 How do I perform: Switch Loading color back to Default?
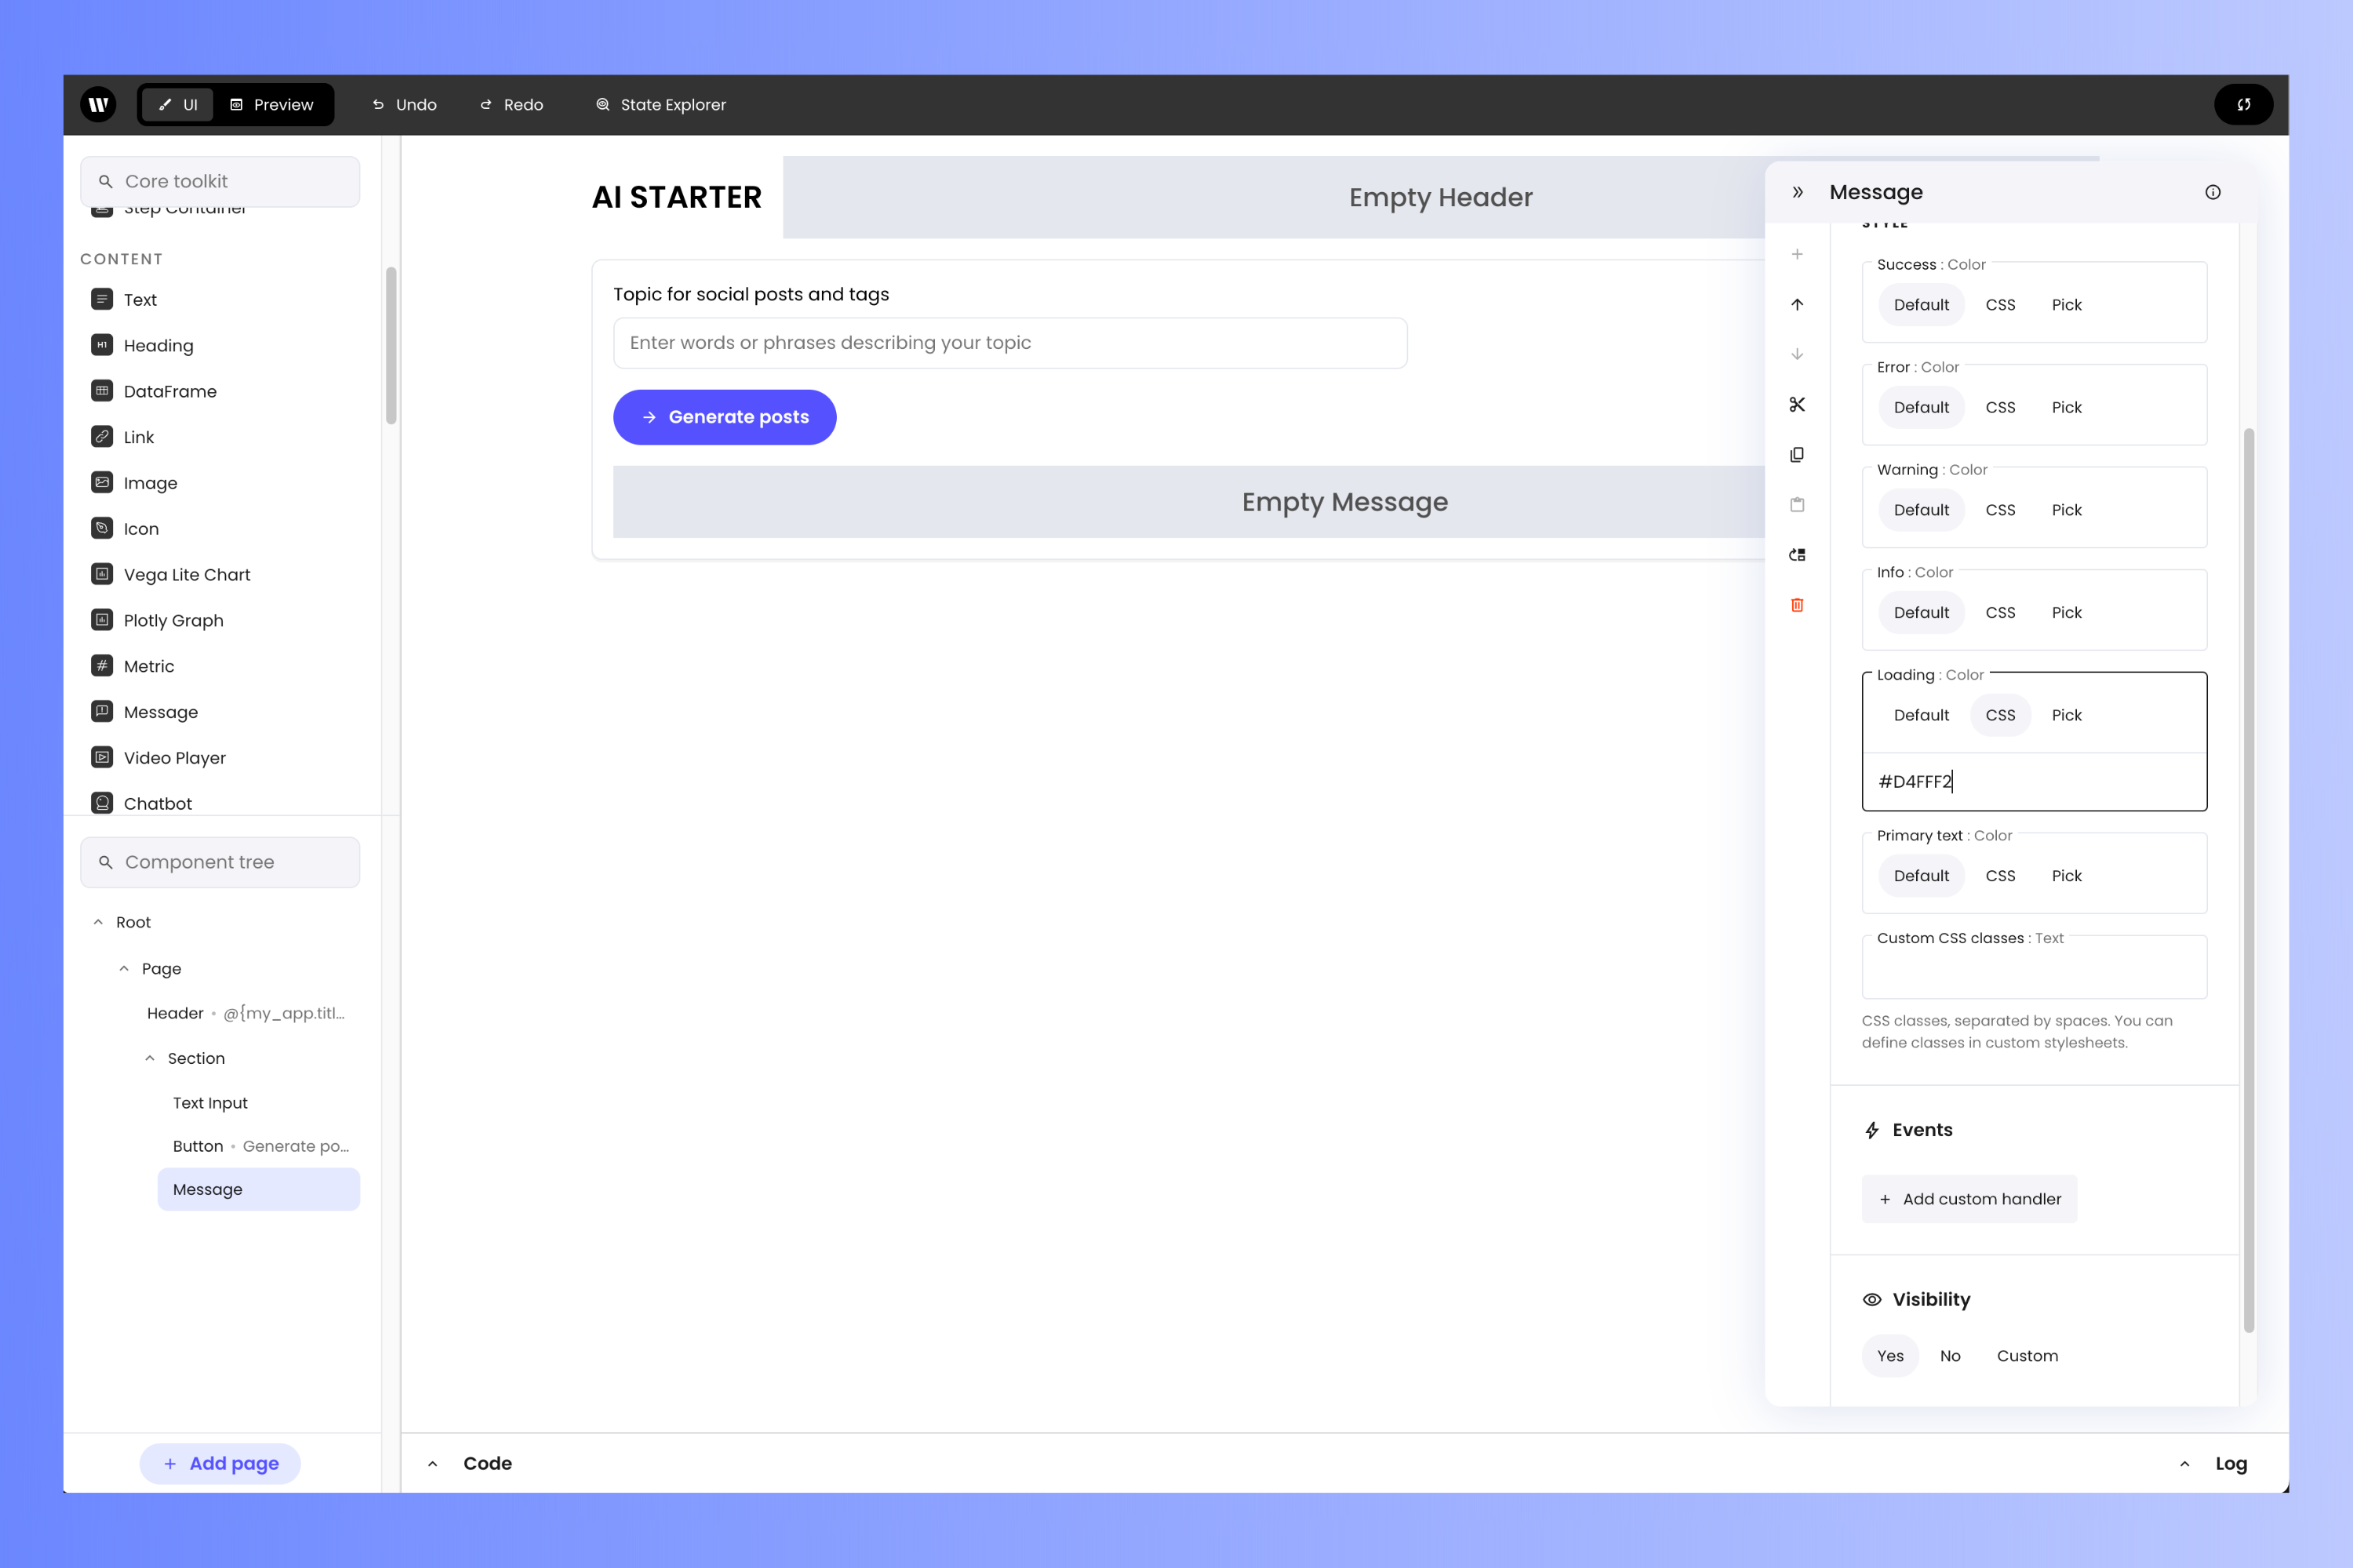pos(1920,715)
